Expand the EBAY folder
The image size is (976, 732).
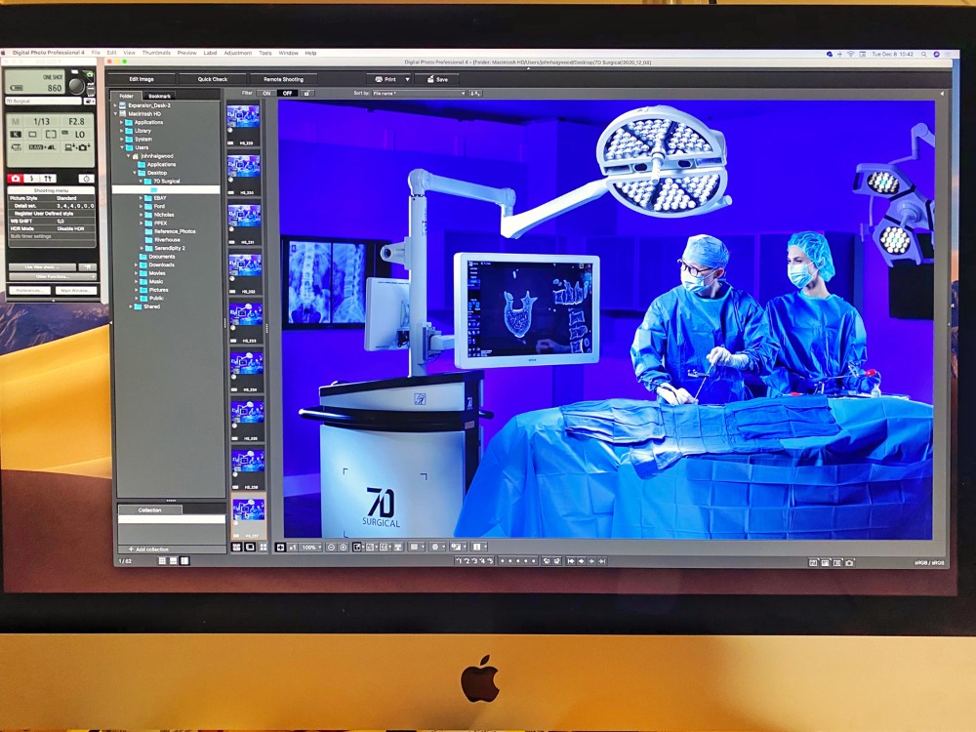[142, 198]
